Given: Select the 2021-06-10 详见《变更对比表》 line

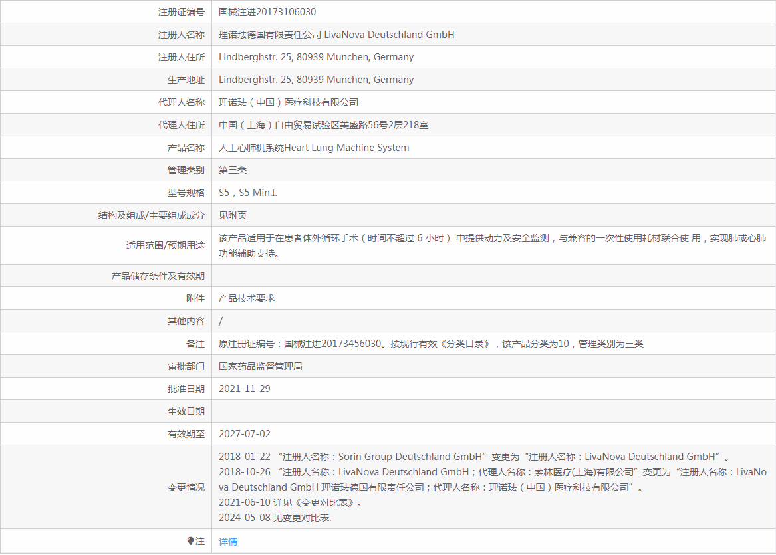Looking at the screenshot, I should pos(291,502).
